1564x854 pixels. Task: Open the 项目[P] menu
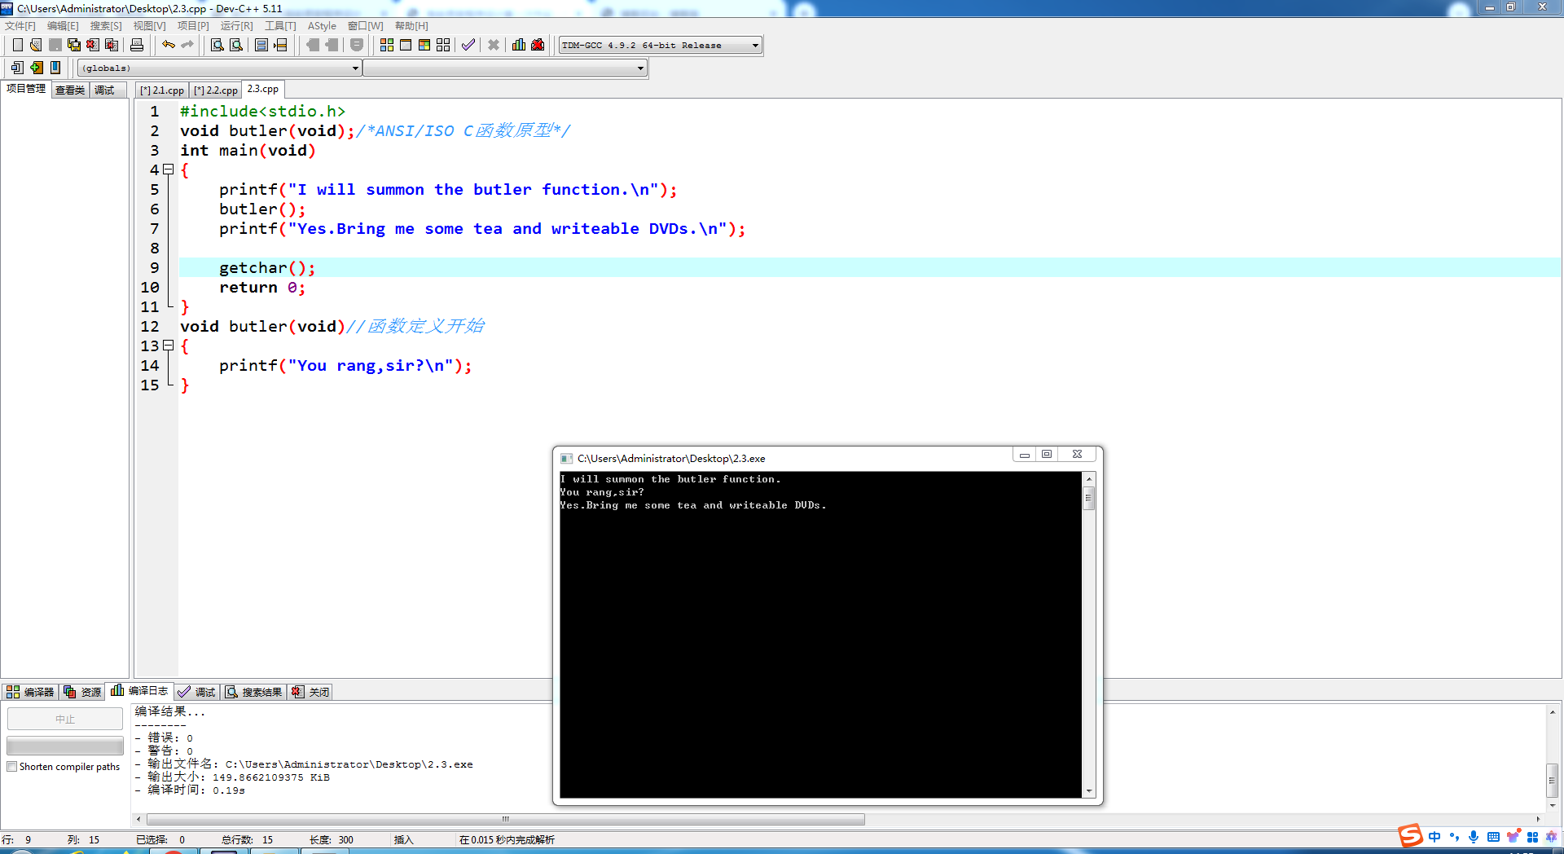193,26
